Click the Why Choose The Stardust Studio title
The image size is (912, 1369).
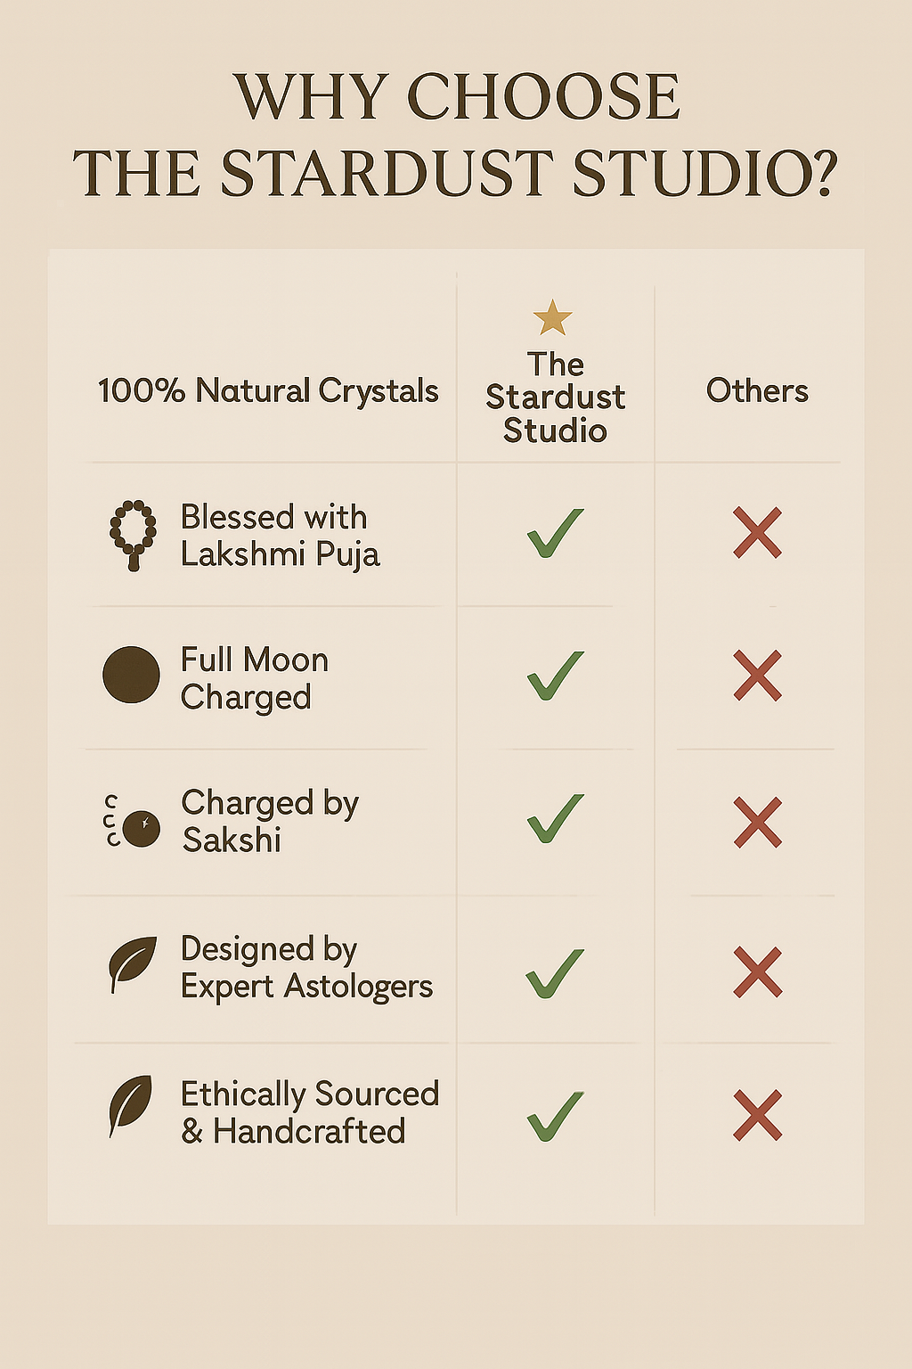[x=456, y=135]
